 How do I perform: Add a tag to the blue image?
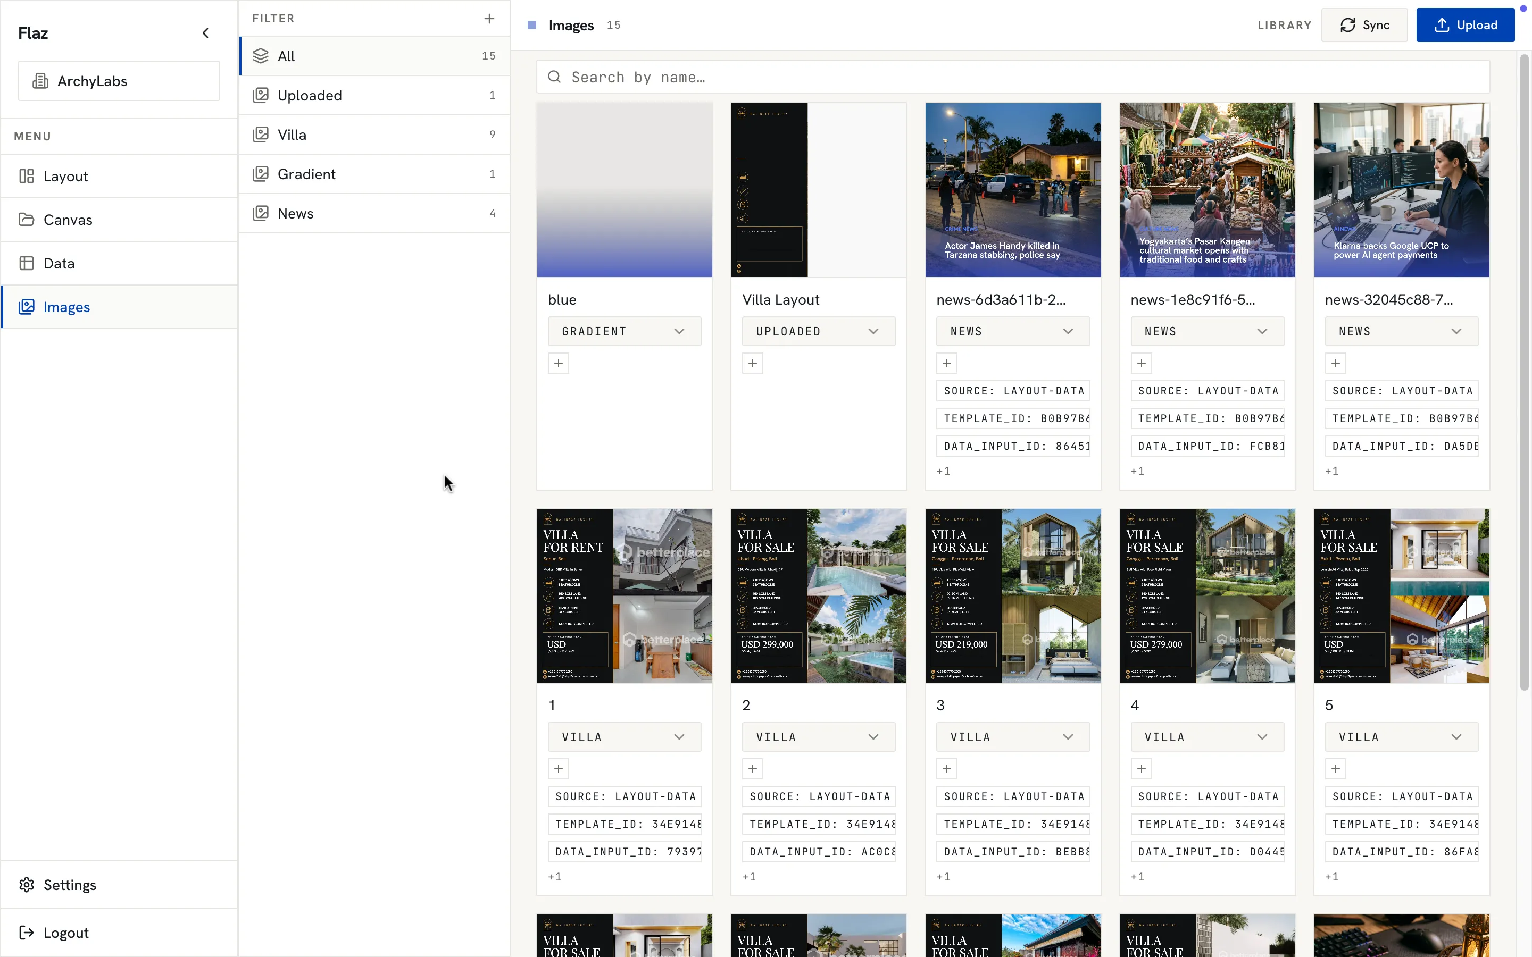[x=559, y=363]
